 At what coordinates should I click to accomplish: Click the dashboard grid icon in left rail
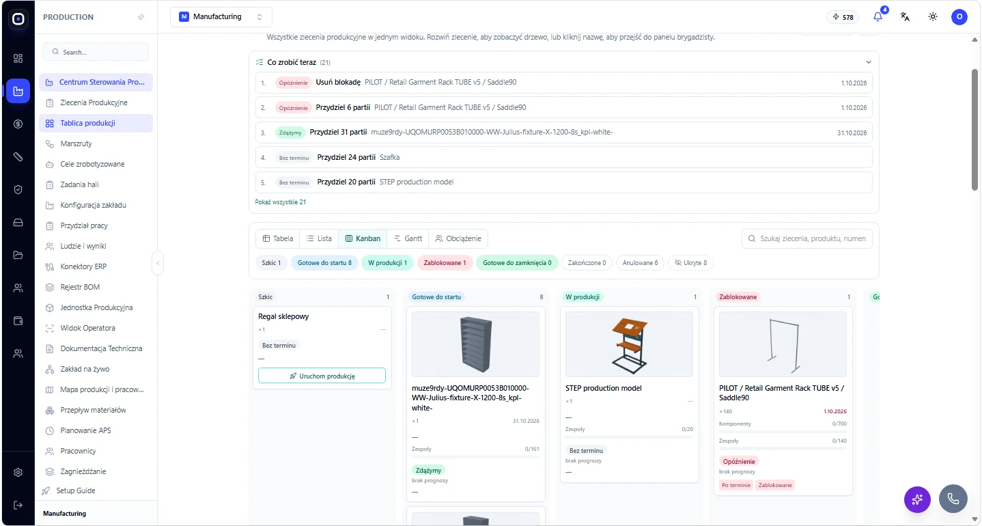pos(18,58)
